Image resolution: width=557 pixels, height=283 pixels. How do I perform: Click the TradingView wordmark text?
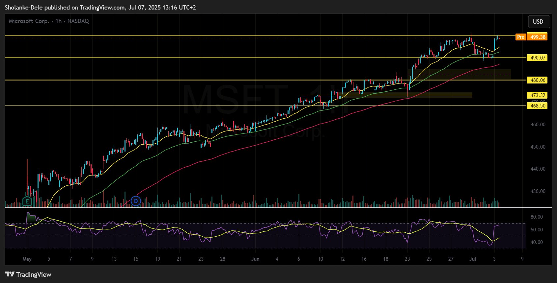click(34, 274)
